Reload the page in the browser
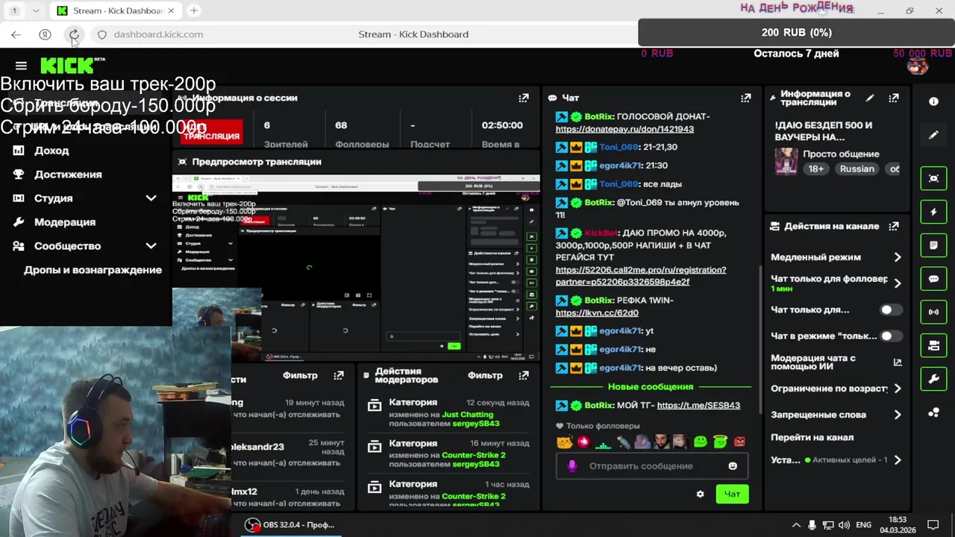This screenshot has width=955, height=537. click(74, 34)
